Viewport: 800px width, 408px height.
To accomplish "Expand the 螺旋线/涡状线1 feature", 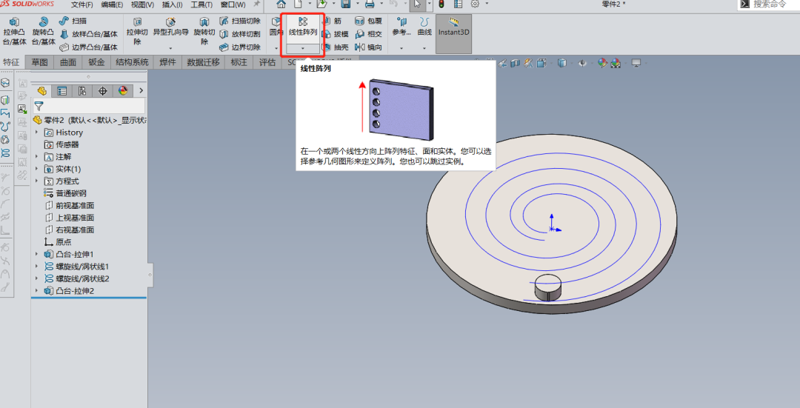I will click(x=37, y=267).
